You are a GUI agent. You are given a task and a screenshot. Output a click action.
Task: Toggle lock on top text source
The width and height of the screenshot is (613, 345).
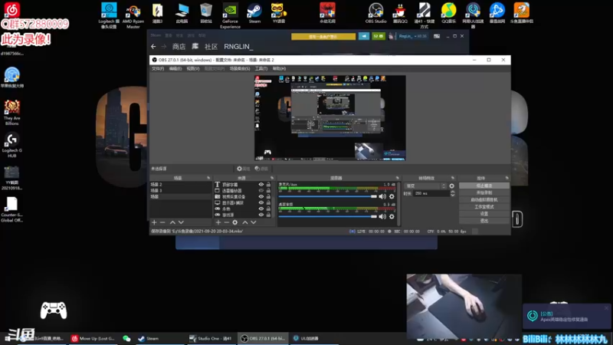269,185
